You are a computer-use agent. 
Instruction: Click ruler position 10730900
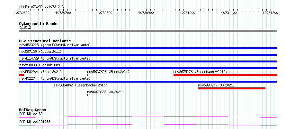(x=146, y=13)
